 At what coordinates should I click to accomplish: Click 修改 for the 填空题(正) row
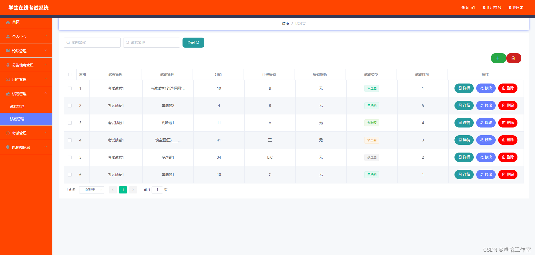tap(486, 140)
